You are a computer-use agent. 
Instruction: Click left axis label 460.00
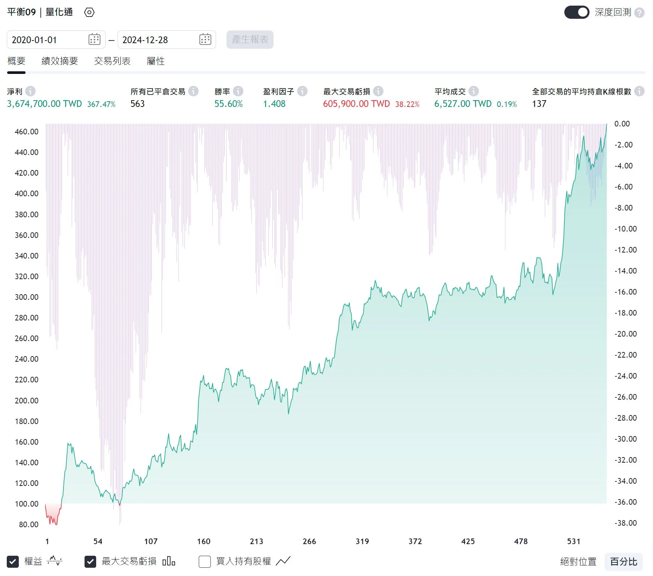(x=27, y=132)
